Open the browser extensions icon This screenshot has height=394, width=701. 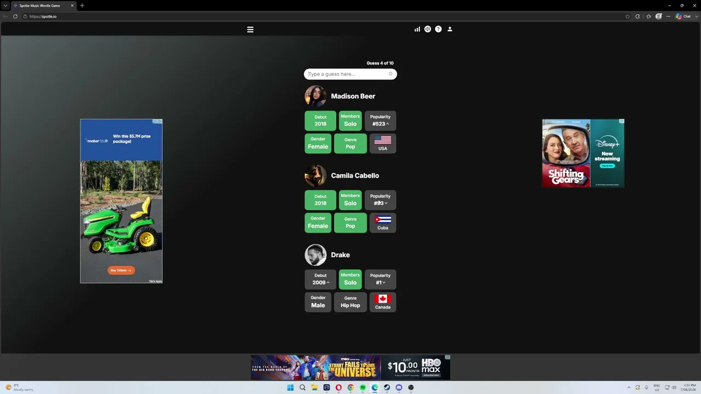(x=637, y=16)
